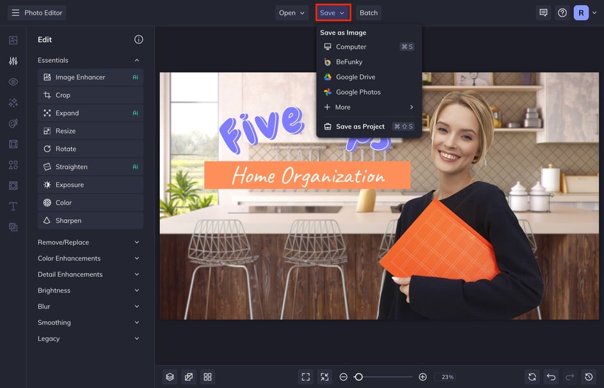Open the feedback chat icon

[x=543, y=13]
